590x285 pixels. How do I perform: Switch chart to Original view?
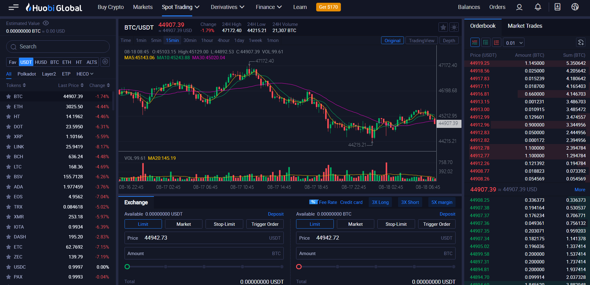[x=393, y=40]
